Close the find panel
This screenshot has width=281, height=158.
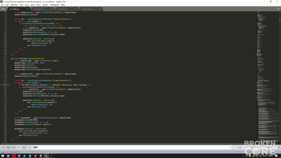pos(279,147)
